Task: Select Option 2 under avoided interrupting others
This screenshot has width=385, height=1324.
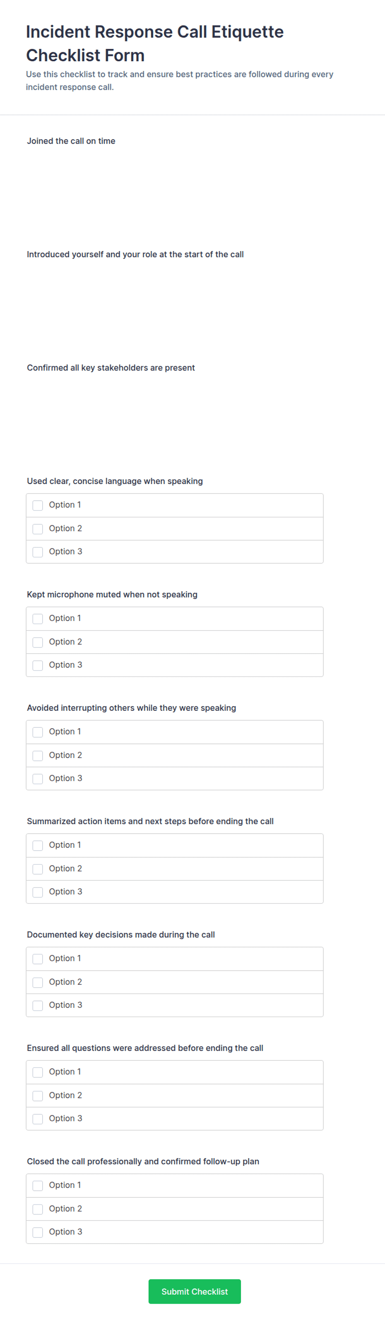Action: [38, 756]
